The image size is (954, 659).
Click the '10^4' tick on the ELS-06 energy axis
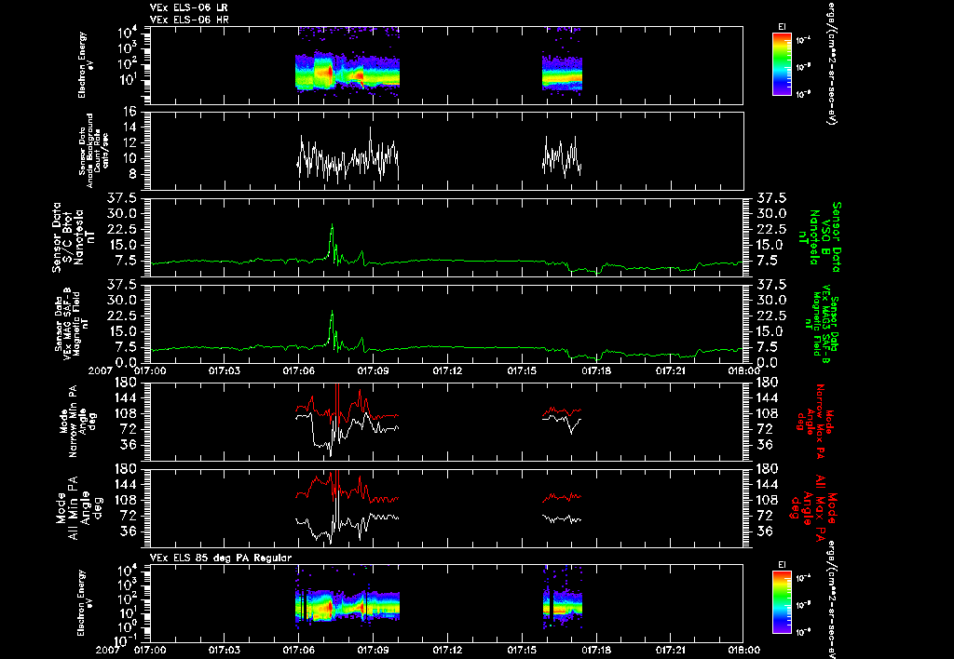(x=126, y=32)
